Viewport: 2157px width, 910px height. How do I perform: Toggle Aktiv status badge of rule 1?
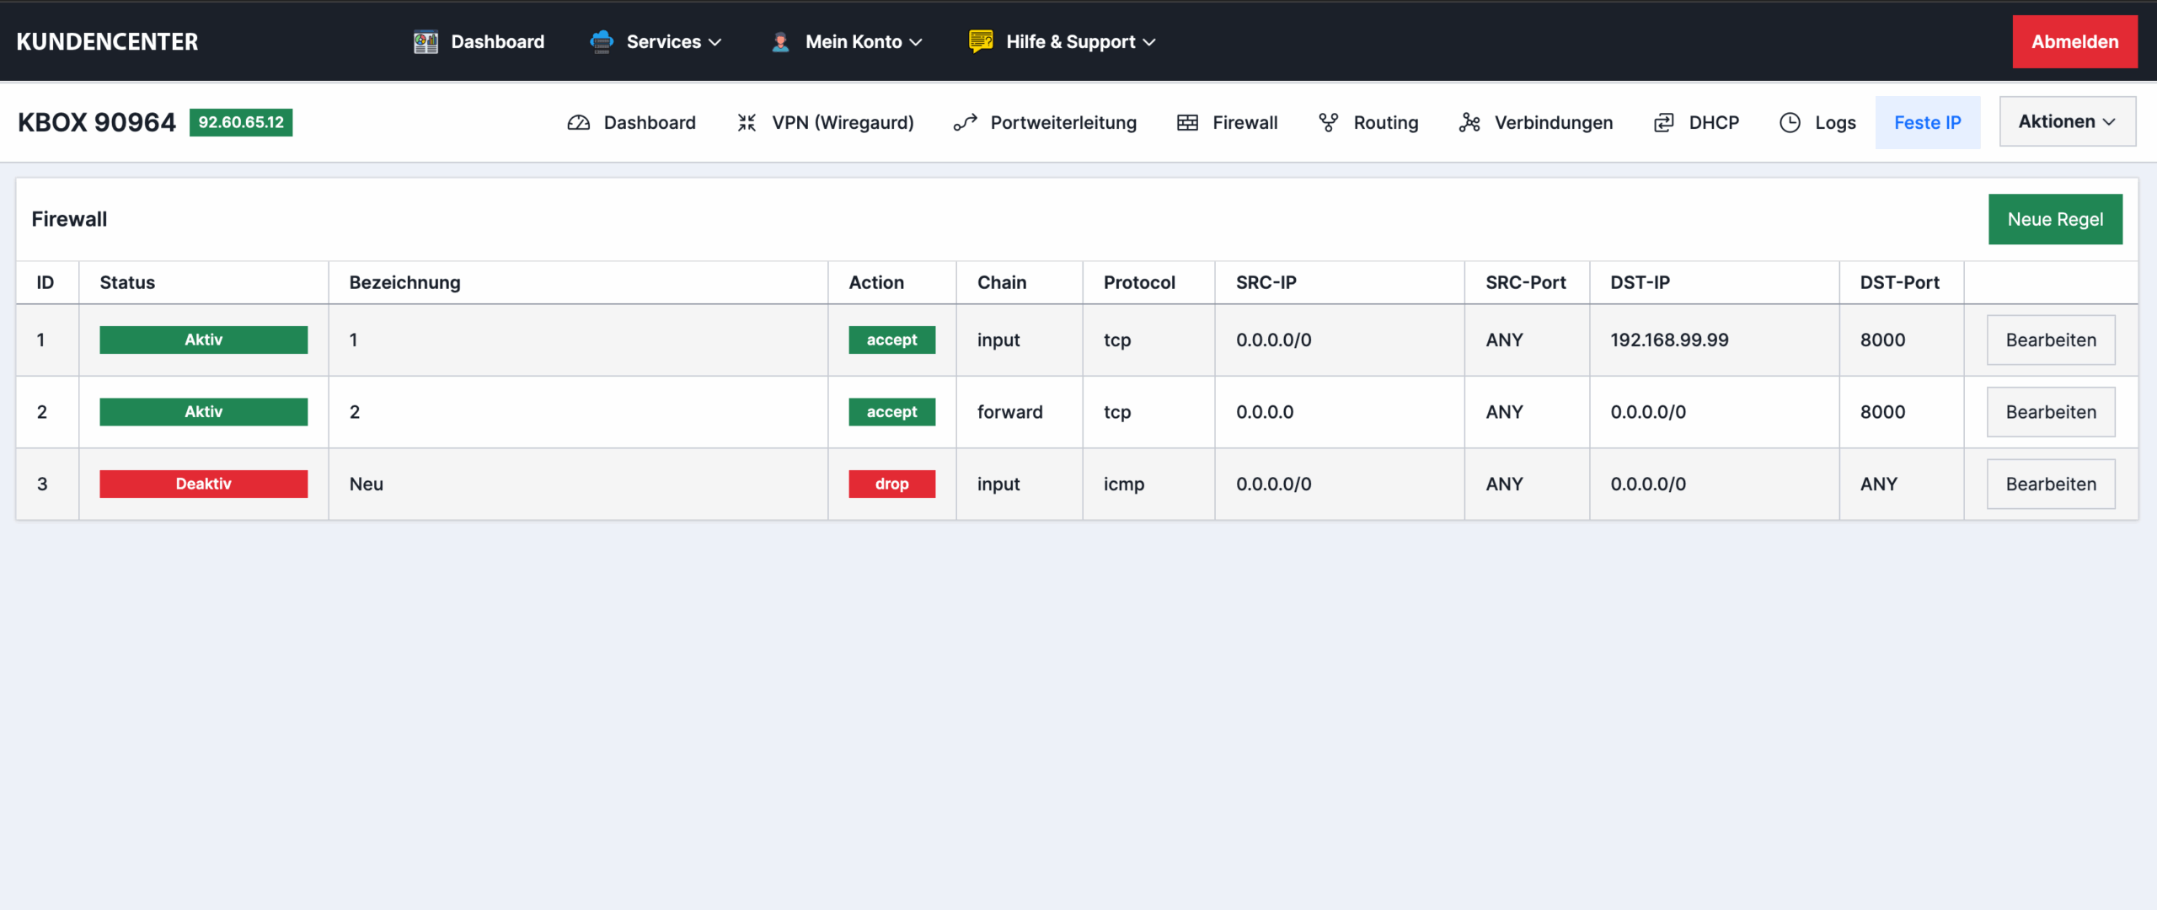click(203, 340)
